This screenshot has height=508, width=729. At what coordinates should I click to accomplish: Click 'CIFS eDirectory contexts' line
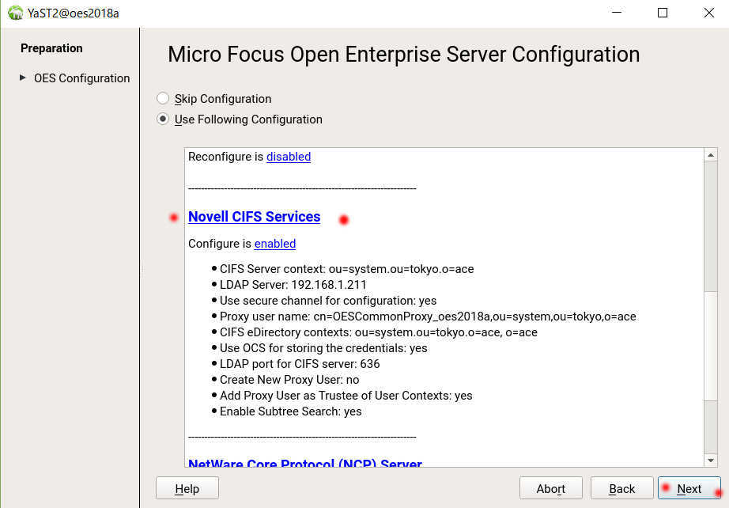point(379,332)
